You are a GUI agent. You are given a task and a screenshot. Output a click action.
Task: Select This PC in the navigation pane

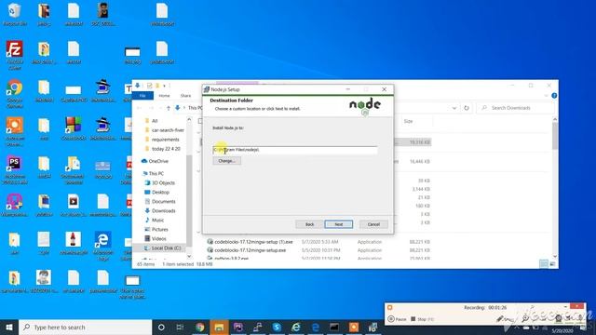coord(153,173)
